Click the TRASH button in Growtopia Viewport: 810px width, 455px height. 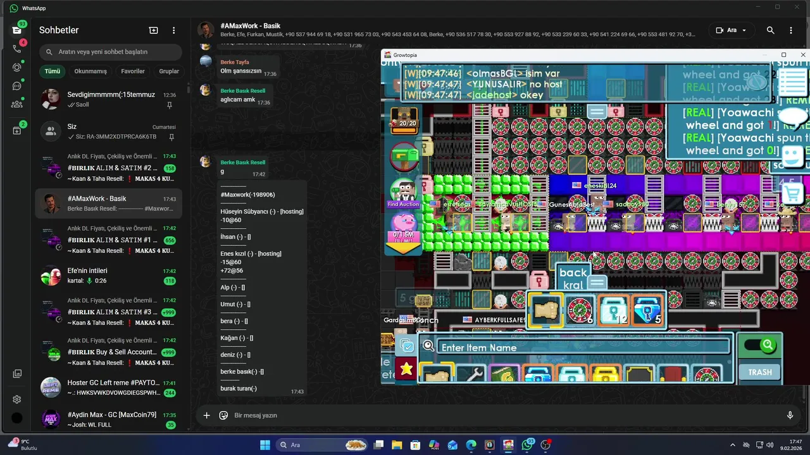[760, 372]
